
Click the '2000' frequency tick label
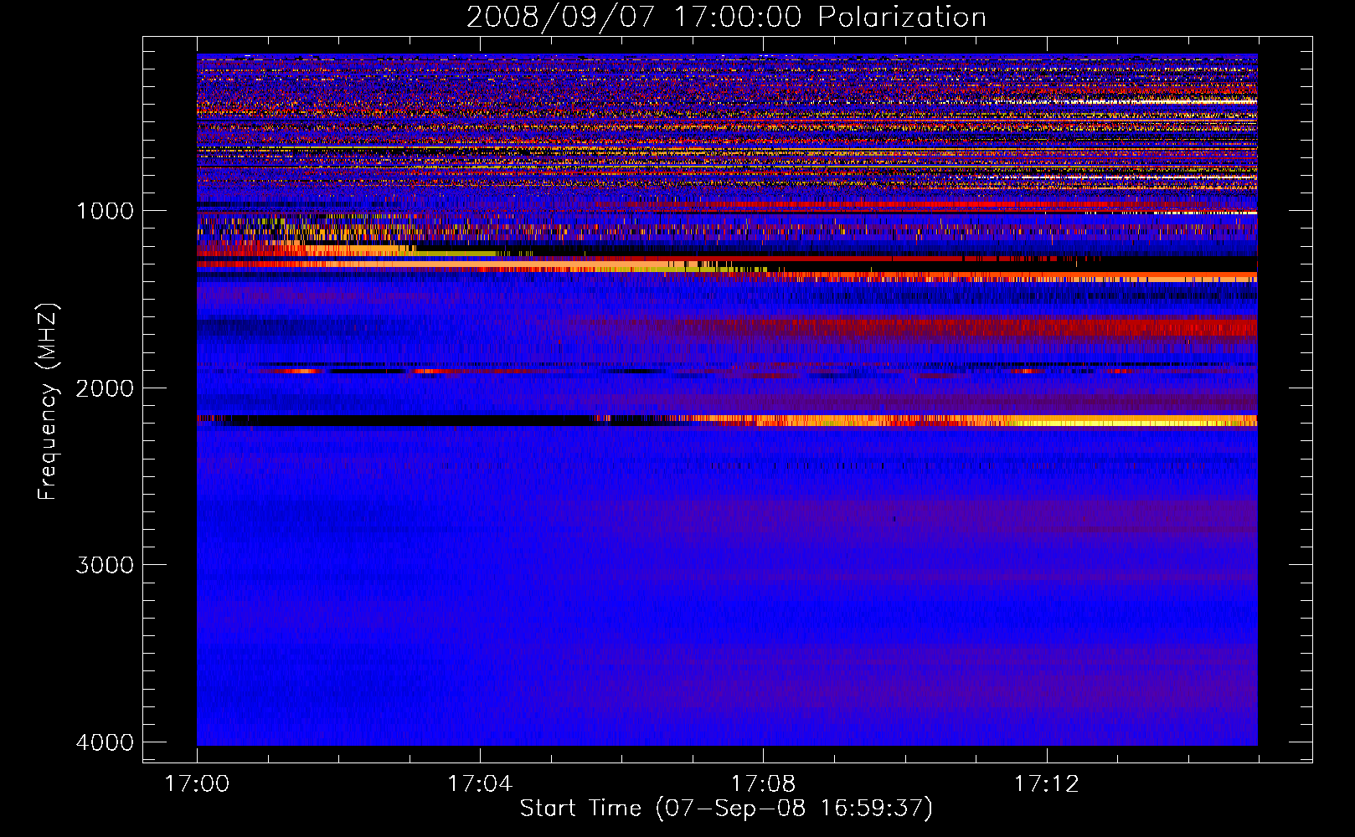(105, 388)
